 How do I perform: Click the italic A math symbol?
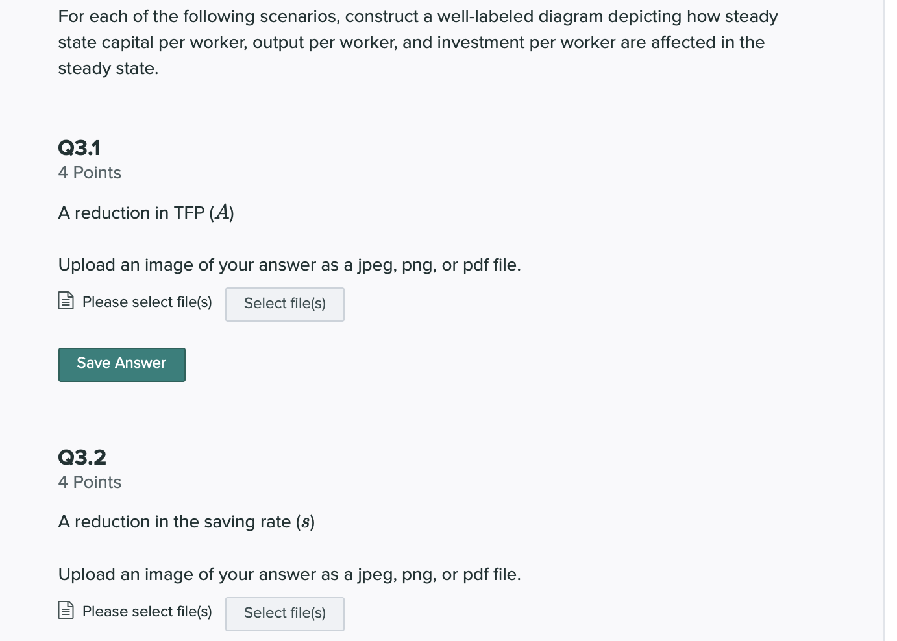click(x=222, y=212)
